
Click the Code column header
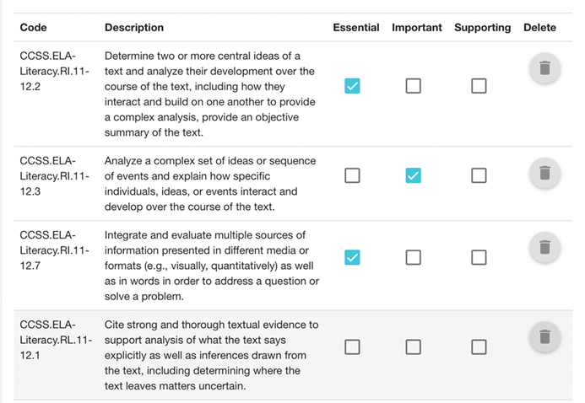pyautogui.click(x=33, y=28)
